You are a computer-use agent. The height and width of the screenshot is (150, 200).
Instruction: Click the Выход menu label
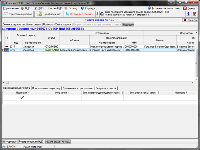click(x=191, y=8)
